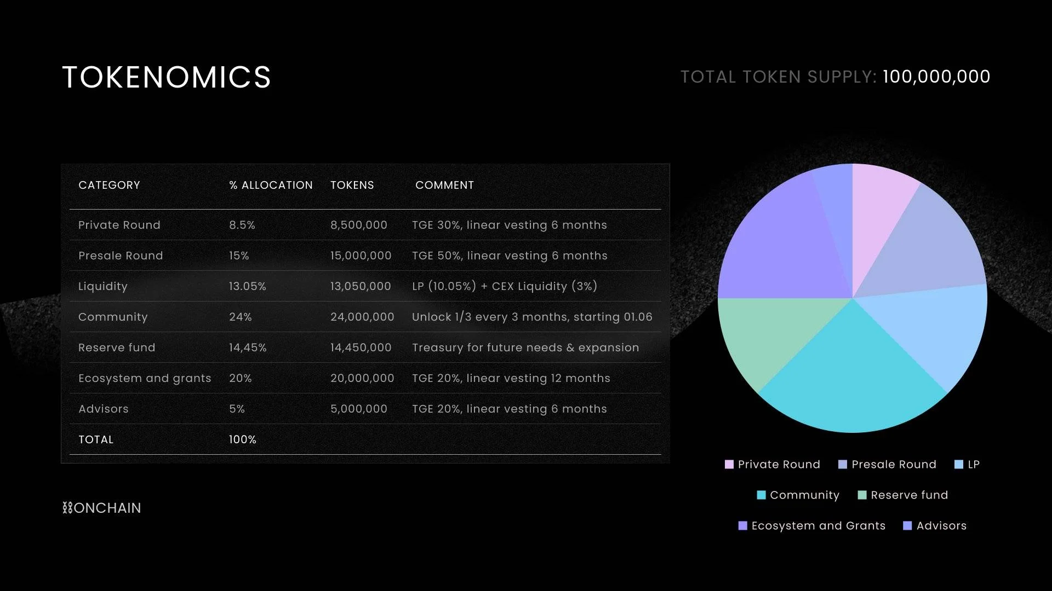1052x591 pixels.
Task: Click the ONCHAIN logo icon
Action: click(x=67, y=508)
